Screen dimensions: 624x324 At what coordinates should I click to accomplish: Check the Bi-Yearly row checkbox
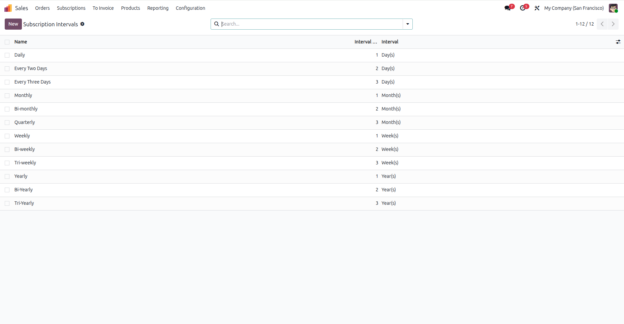(7, 190)
